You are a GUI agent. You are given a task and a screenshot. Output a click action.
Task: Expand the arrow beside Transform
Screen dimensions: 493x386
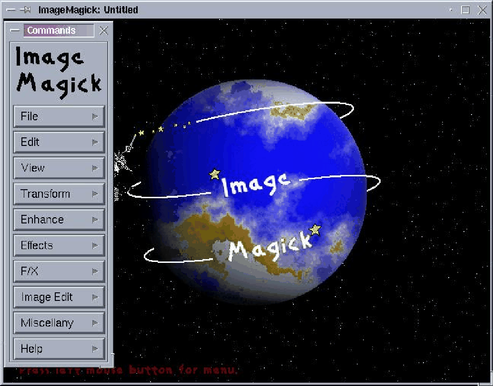[x=95, y=194]
